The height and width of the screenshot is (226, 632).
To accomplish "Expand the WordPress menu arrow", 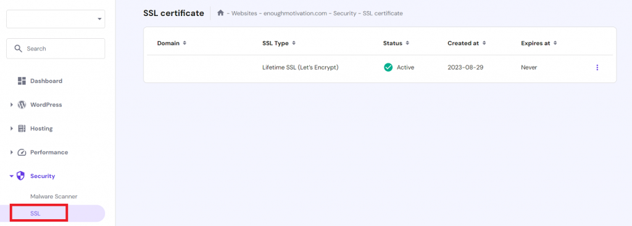I will (12, 105).
